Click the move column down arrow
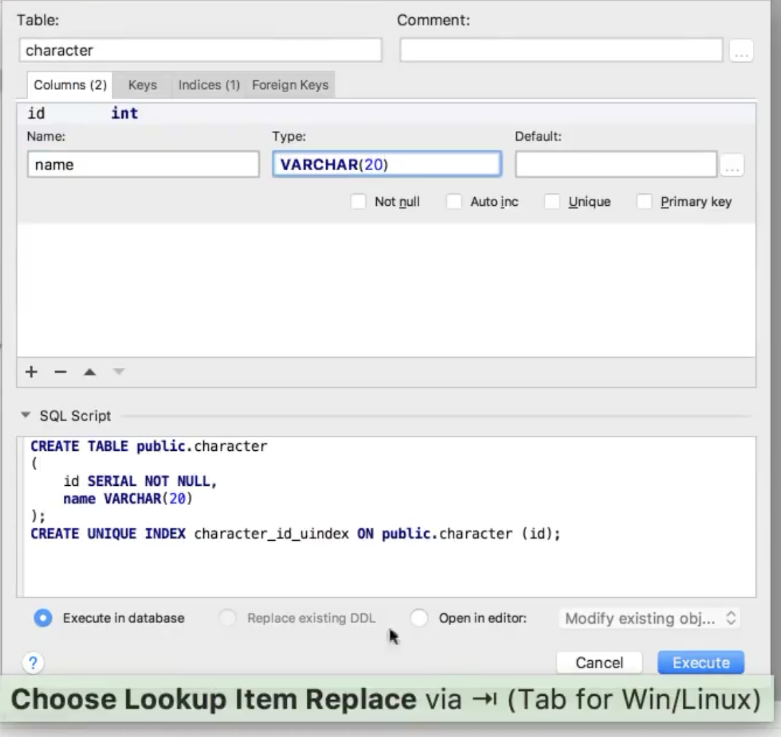Screen dimensions: 781x737 click(x=119, y=372)
